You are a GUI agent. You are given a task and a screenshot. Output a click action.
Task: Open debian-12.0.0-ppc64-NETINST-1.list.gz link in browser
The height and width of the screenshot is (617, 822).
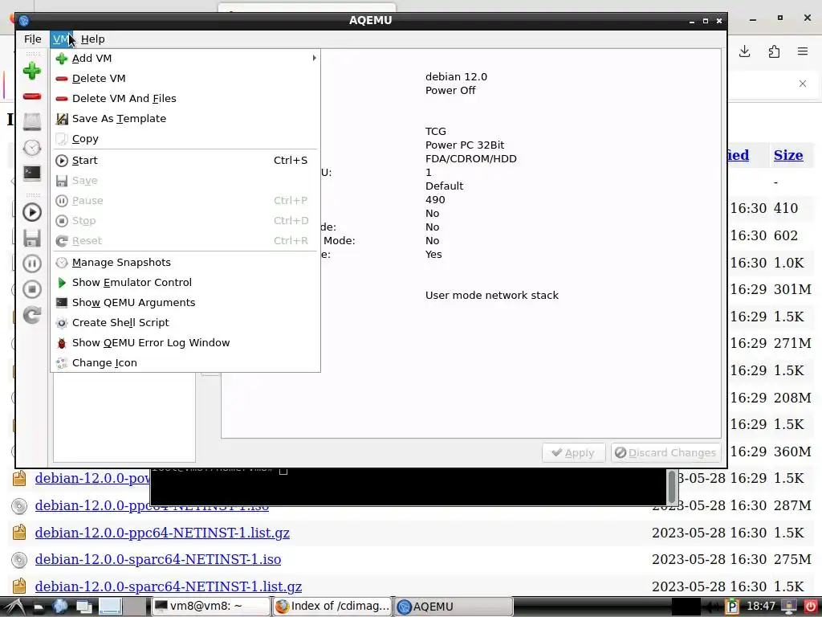[x=162, y=533]
